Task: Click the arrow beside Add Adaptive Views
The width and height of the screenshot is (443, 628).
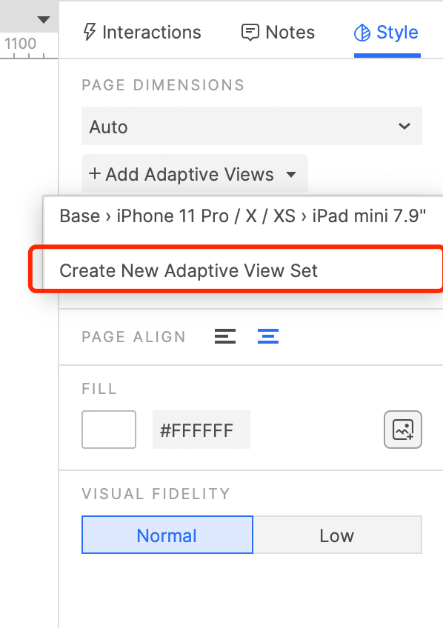Action: 291,174
